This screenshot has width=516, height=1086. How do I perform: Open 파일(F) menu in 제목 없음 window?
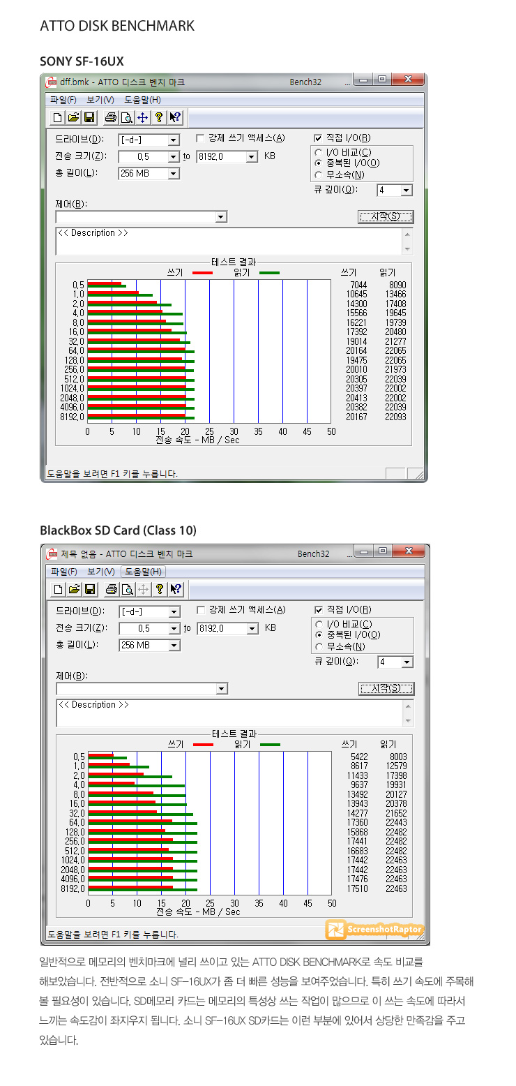[x=63, y=572]
